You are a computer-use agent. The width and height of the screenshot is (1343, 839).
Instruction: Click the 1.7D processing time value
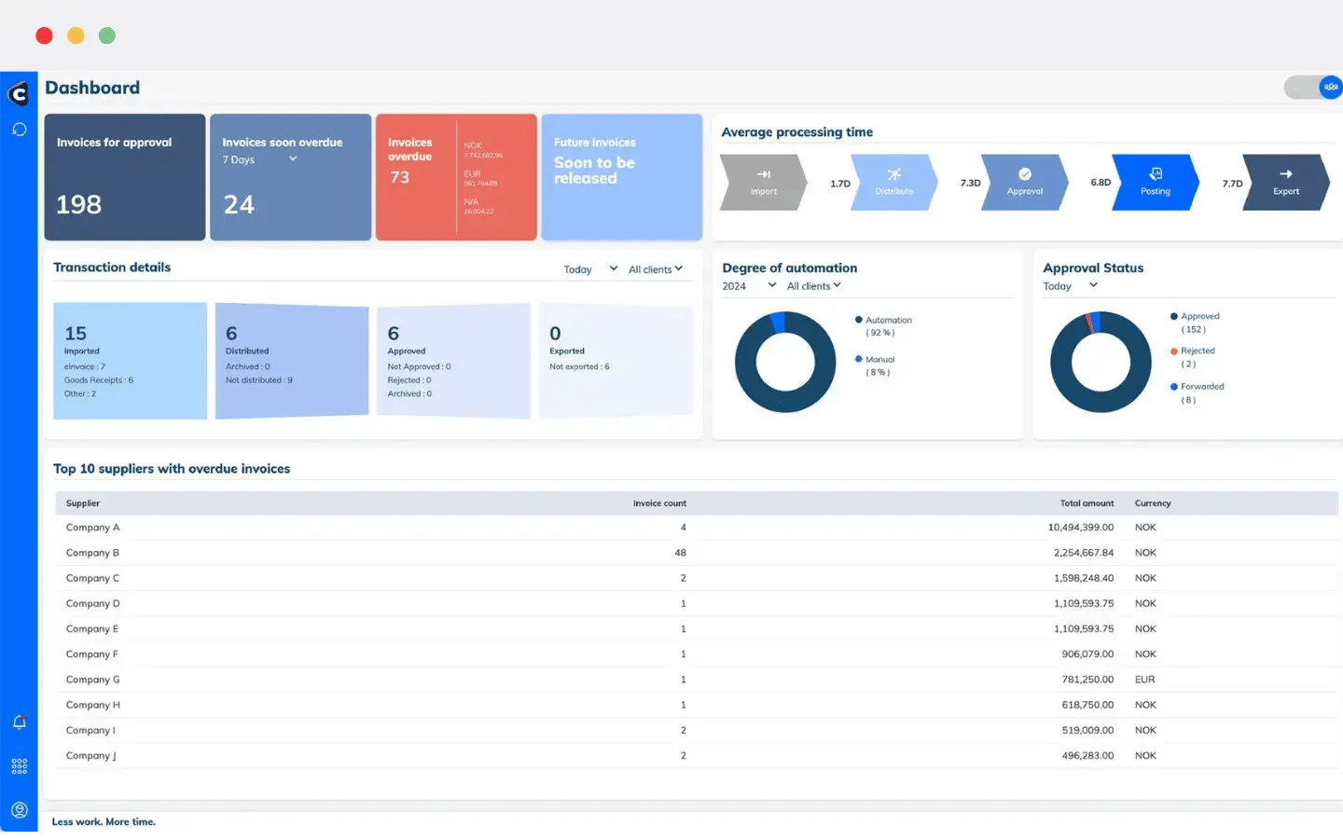840,184
